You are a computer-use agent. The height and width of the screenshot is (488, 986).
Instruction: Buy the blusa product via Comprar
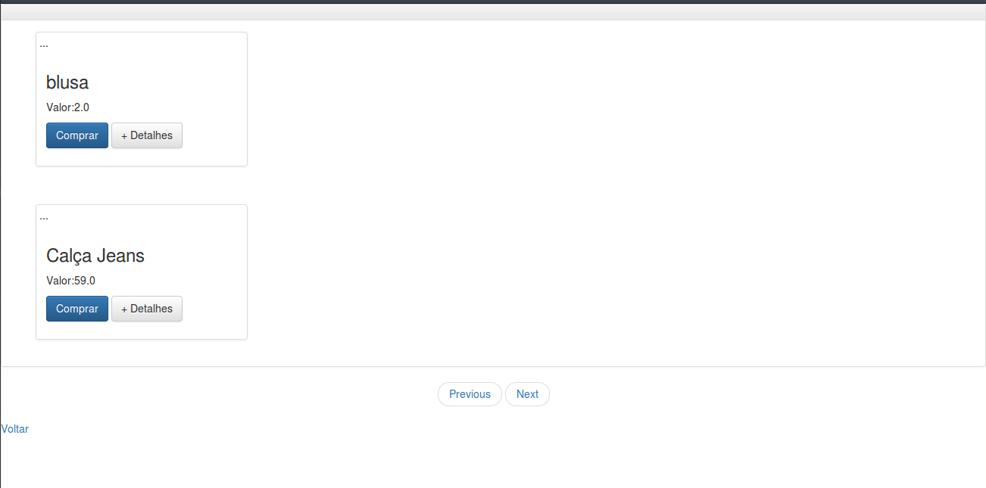tap(77, 135)
